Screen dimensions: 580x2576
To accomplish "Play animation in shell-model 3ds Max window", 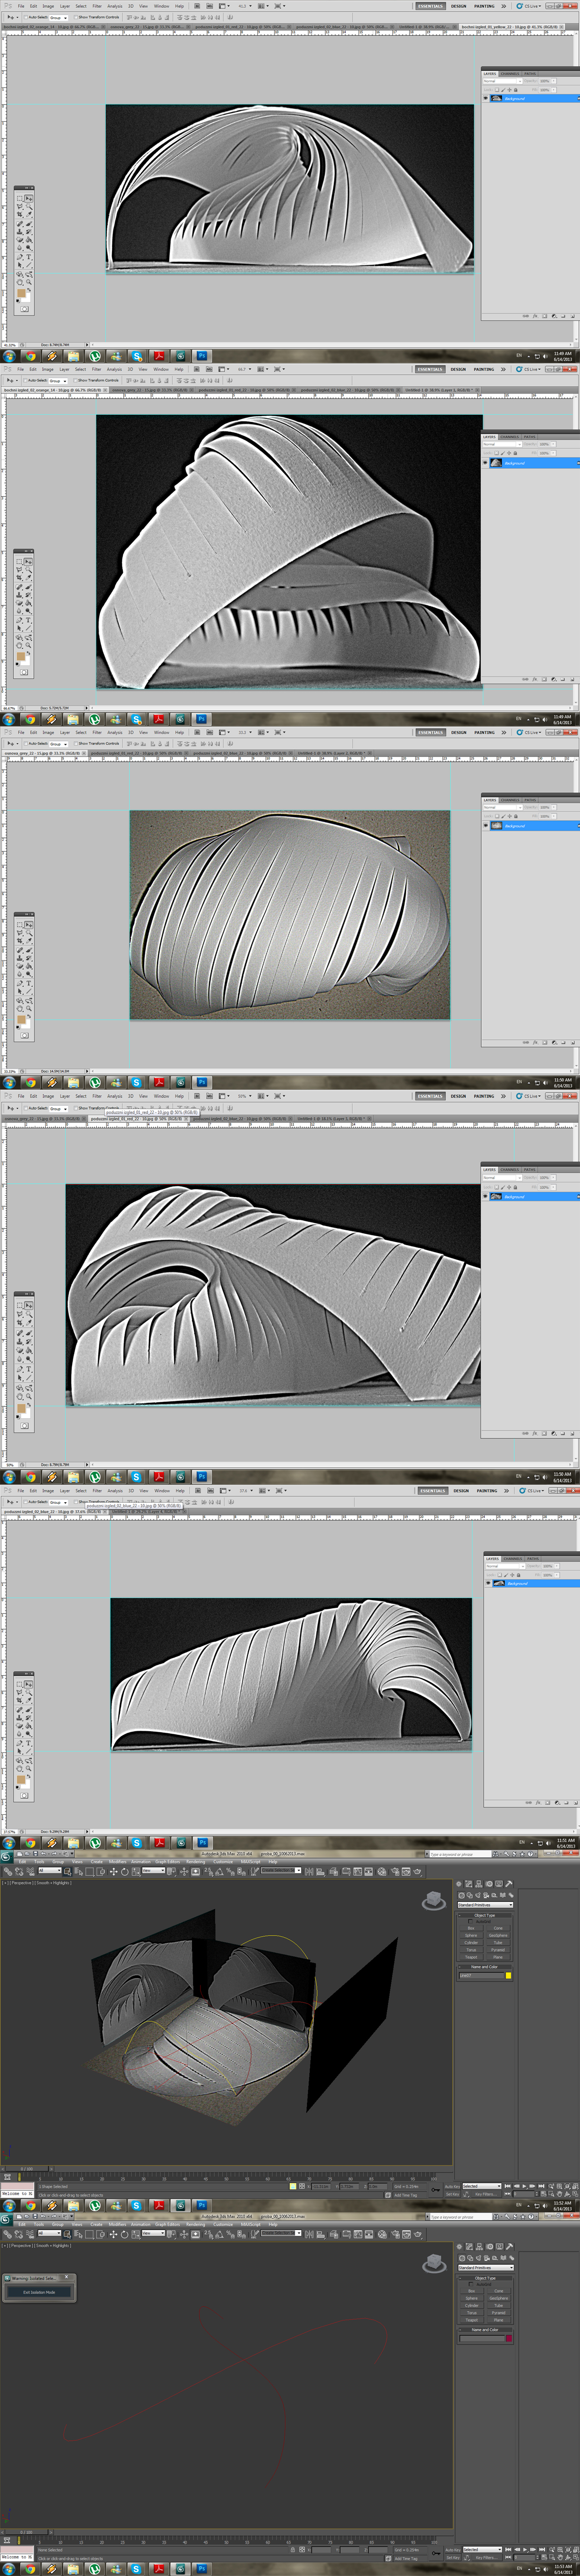I will [x=524, y=2186].
